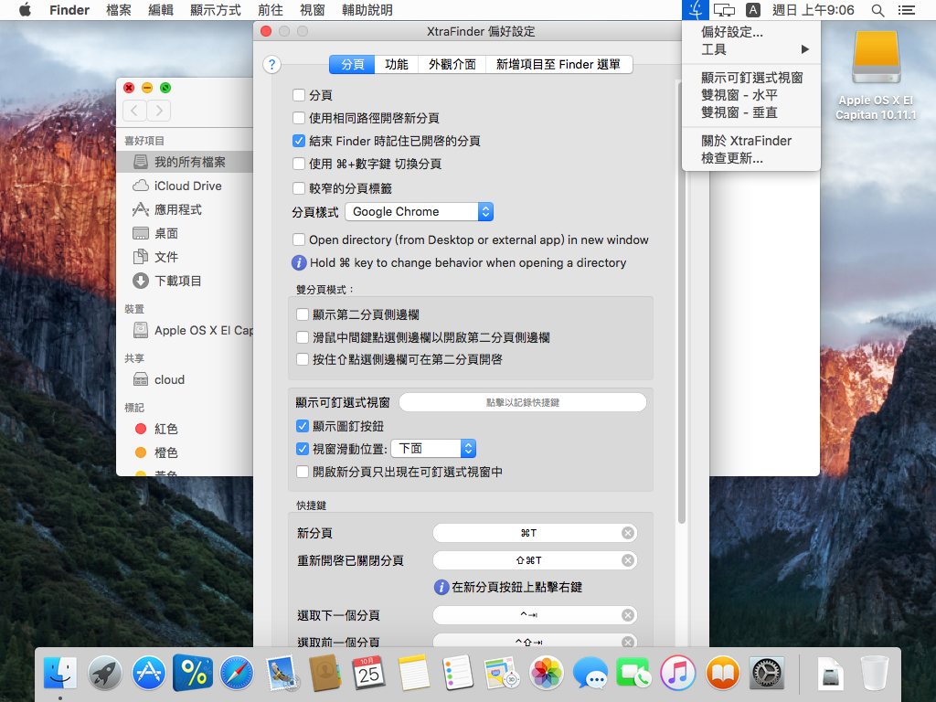Viewport: 936px width, 702px height.
Task: Enable the 分頁 checkbox
Action: [x=299, y=95]
